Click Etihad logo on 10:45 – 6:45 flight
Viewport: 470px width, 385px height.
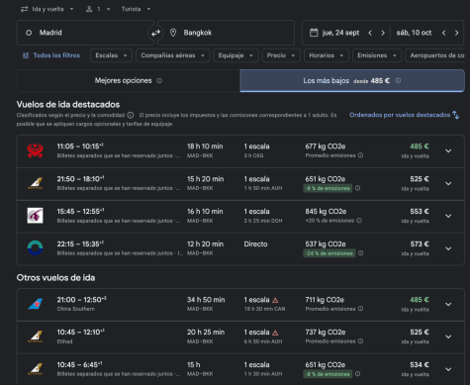[x=35, y=369]
